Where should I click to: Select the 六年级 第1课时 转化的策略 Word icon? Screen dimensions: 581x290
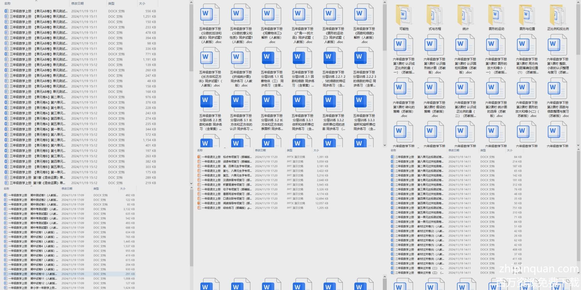[404, 89]
